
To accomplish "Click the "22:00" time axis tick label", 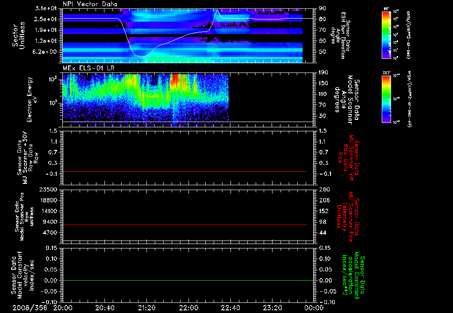I will 188,308.
